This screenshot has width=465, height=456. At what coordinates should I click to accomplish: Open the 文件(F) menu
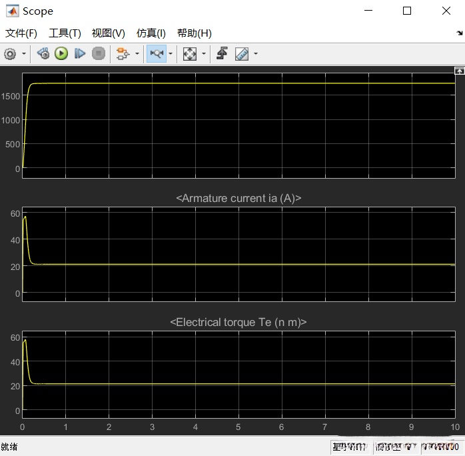pyautogui.click(x=21, y=33)
